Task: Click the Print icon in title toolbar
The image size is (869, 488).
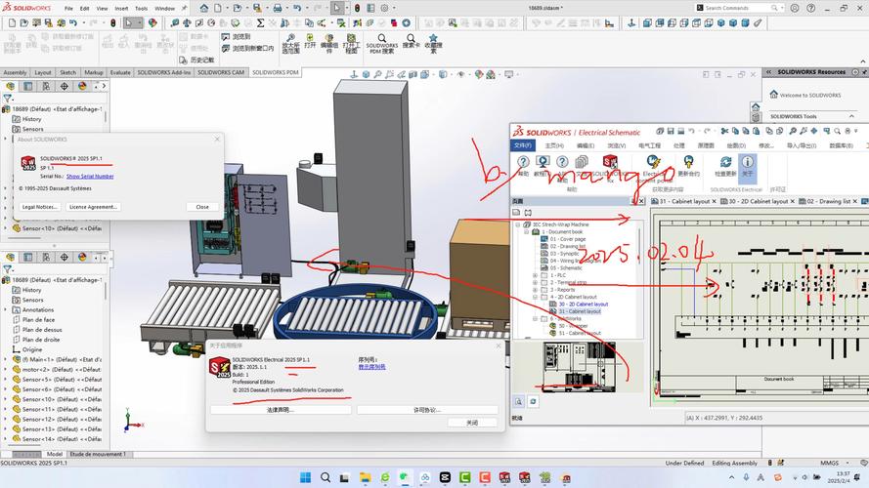Action: tap(277, 9)
